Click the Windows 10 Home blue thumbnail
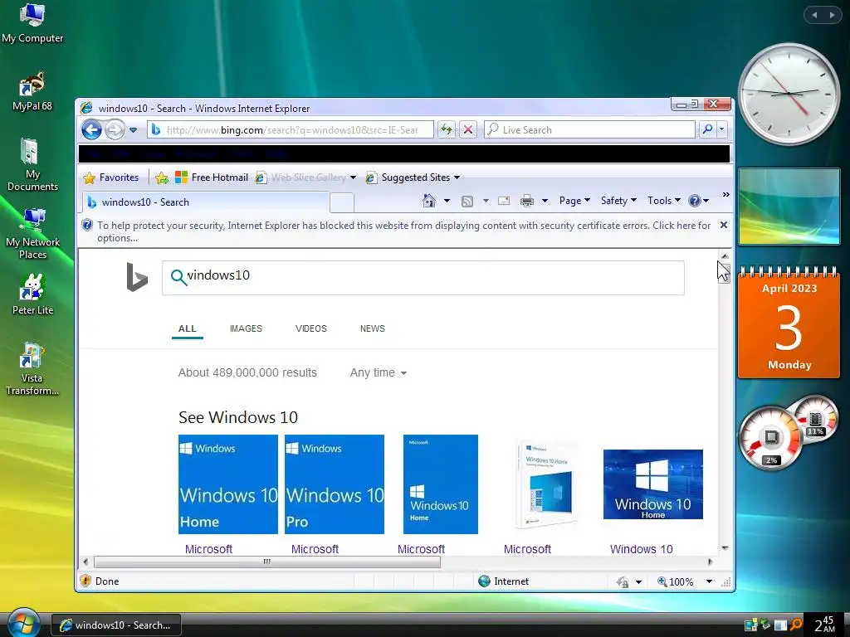850x637 pixels. coord(228,484)
